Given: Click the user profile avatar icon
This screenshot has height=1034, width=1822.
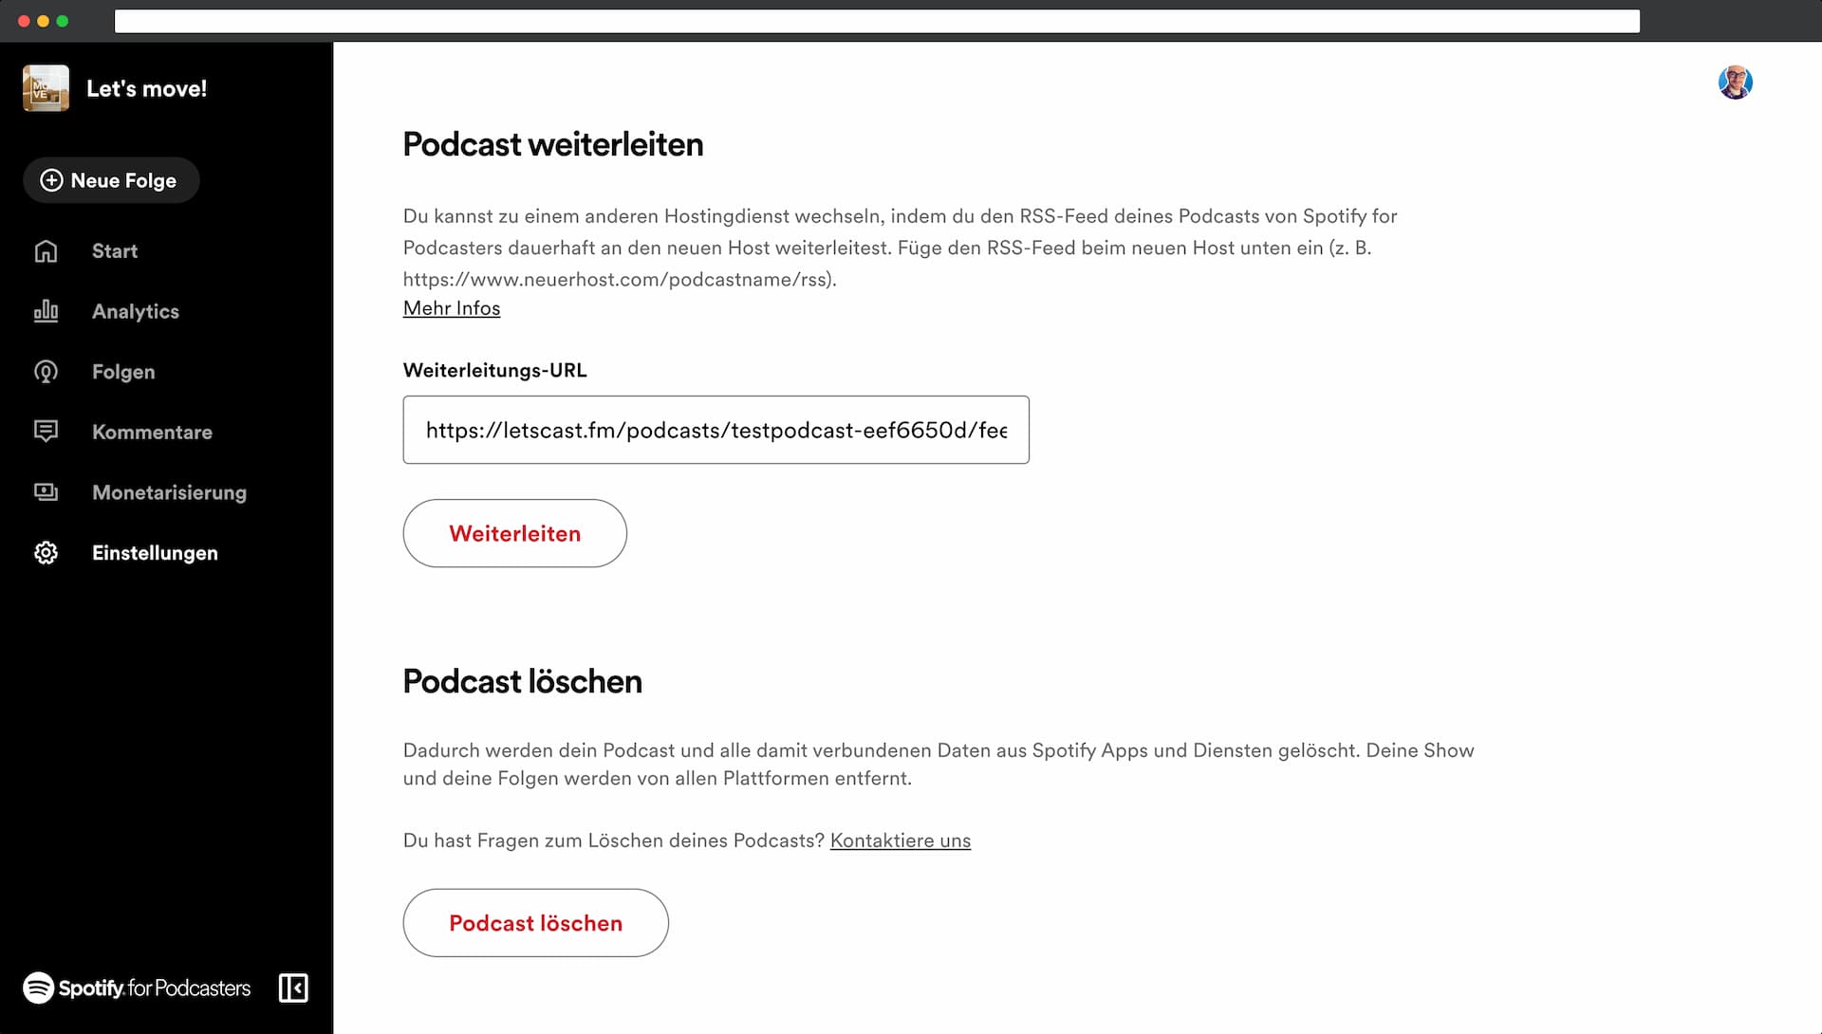Looking at the screenshot, I should (1735, 82).
